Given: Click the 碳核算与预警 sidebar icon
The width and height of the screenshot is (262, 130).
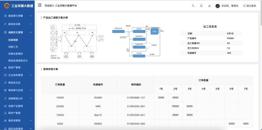Looking at the screenshot, I should click(x=5, y=16).
